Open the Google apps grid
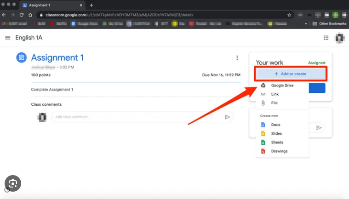Viewport: 349px width, 199px height. click(x=326, y=38)
